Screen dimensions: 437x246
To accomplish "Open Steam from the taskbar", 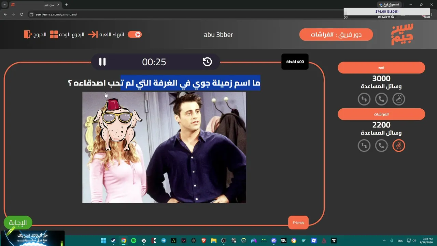I will click(x=113, y=241).
